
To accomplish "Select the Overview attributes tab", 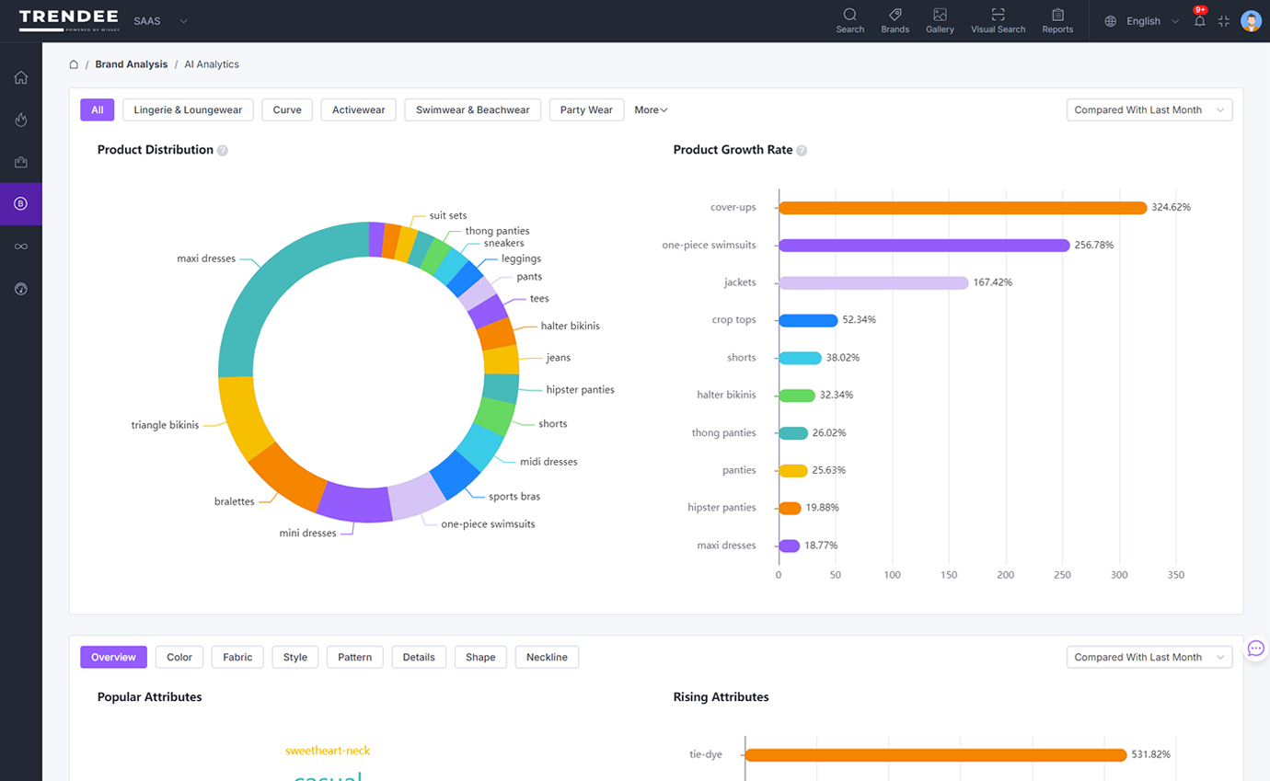I will (x=113, y=658).
